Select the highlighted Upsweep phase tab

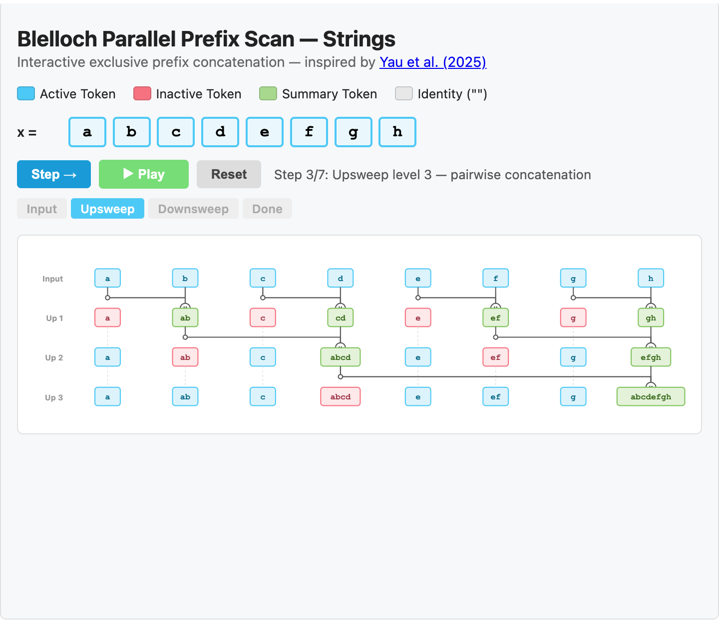point(107,209)
